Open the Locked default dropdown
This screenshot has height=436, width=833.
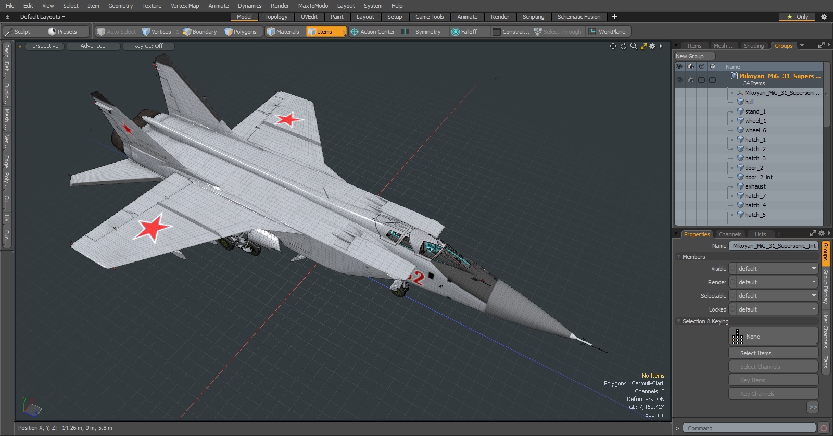pos(777,309)
